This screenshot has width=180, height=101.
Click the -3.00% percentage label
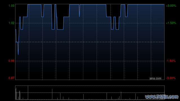171,78
